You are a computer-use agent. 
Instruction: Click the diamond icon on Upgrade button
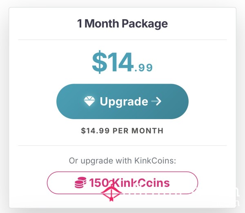pos(89,101)
